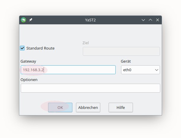Image resolution: width=181 pixels, height=138 pixels.
Task: Open the YaST window menu icon
Action: [23, 20]
